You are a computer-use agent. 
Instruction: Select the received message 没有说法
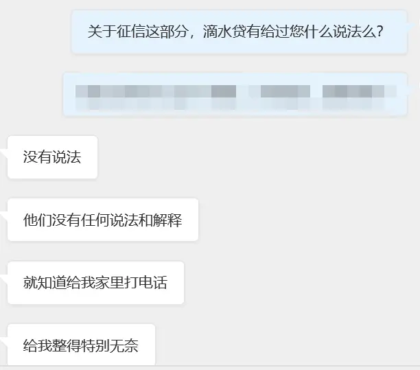tap(52, 157)
